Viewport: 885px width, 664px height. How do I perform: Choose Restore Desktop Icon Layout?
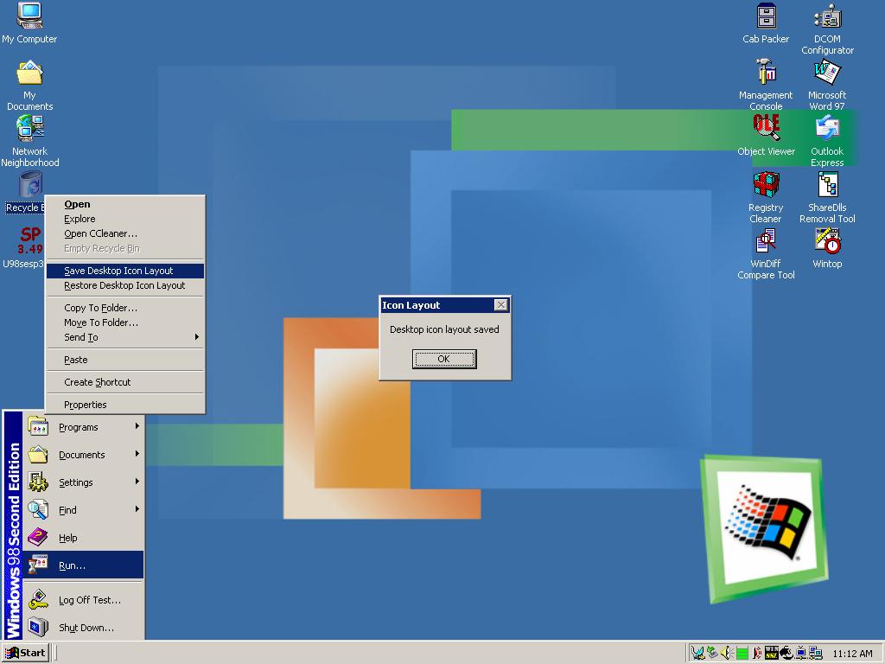(125, 285)
